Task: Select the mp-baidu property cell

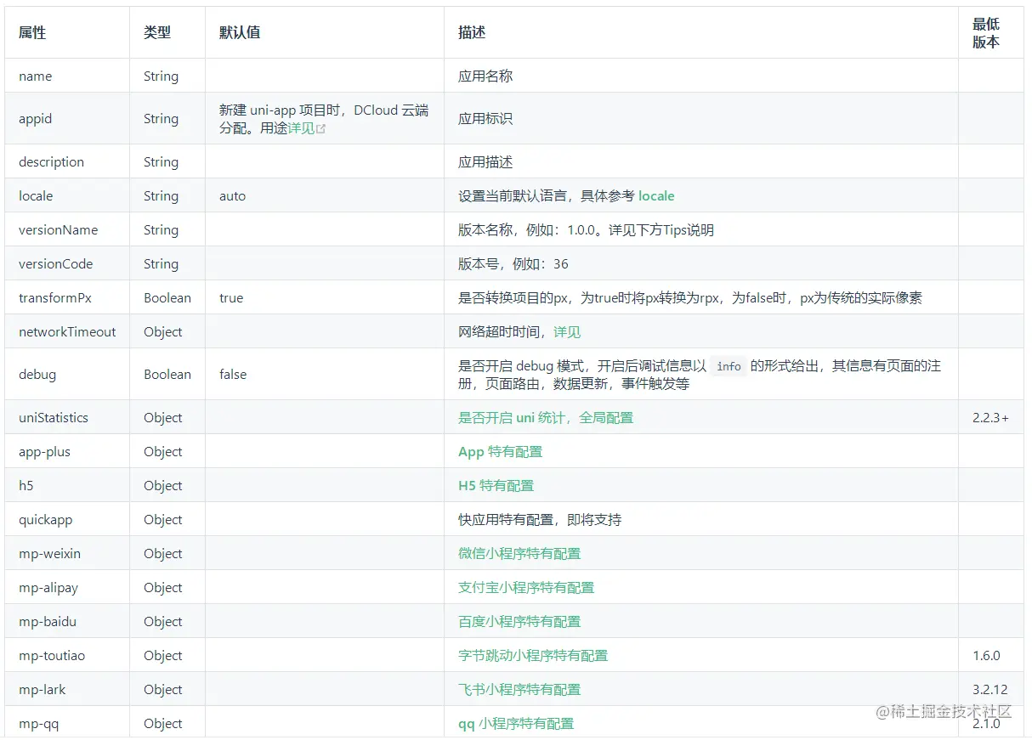Action: click(67, 621)
